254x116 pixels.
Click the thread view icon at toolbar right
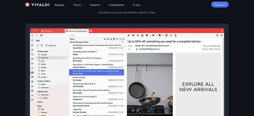click(x=217, y=35)
